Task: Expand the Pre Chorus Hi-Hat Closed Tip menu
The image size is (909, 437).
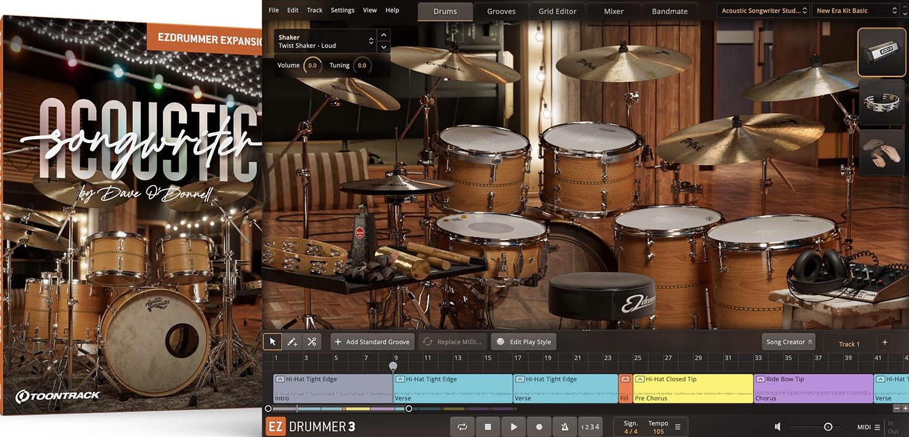Action: 640,379
